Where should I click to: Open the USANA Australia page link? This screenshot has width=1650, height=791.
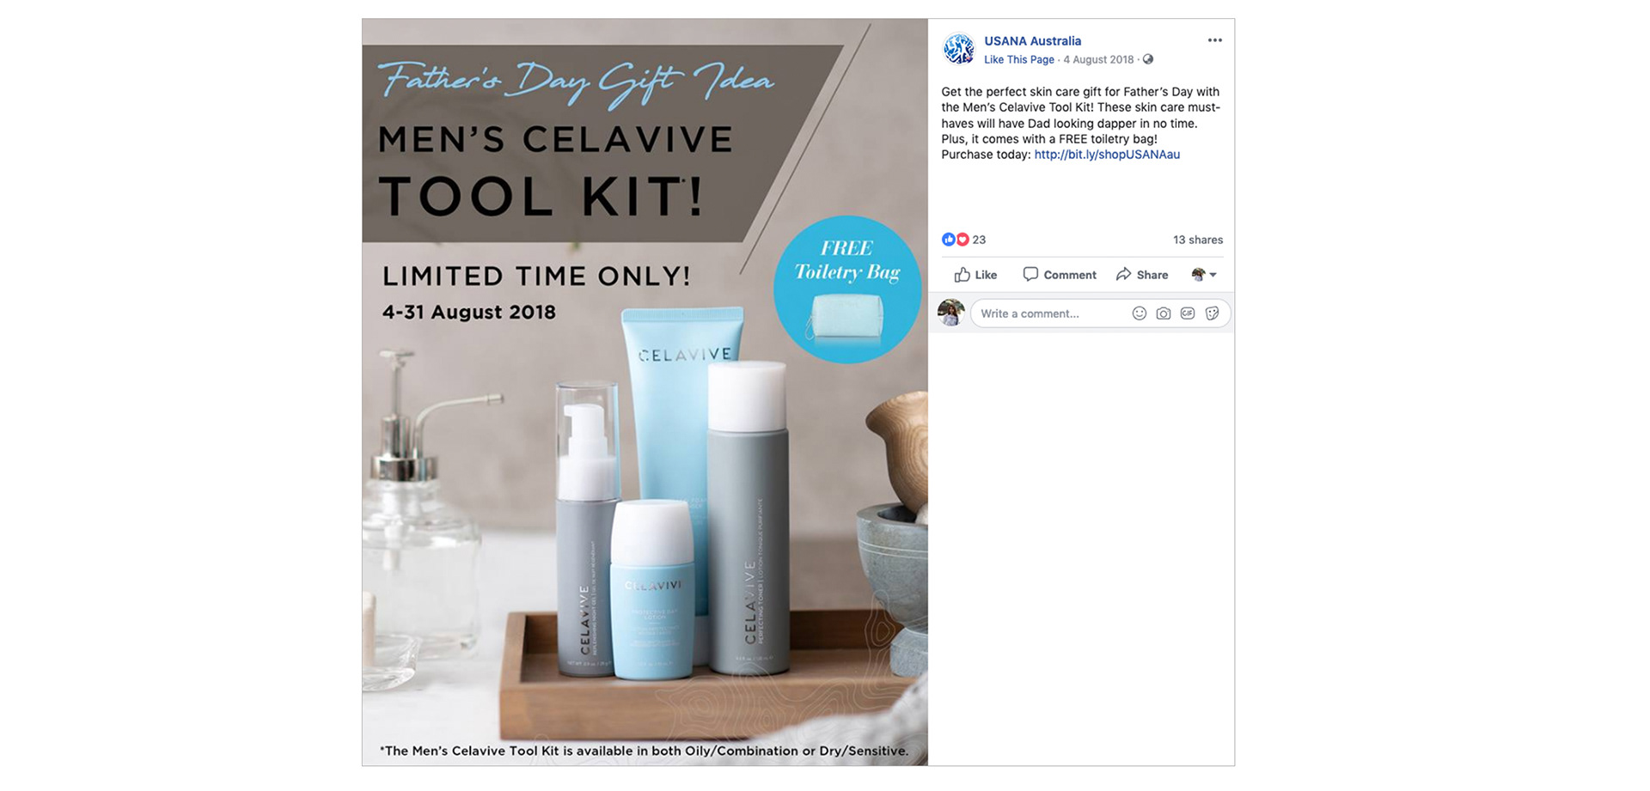[x=1032, y=40]
